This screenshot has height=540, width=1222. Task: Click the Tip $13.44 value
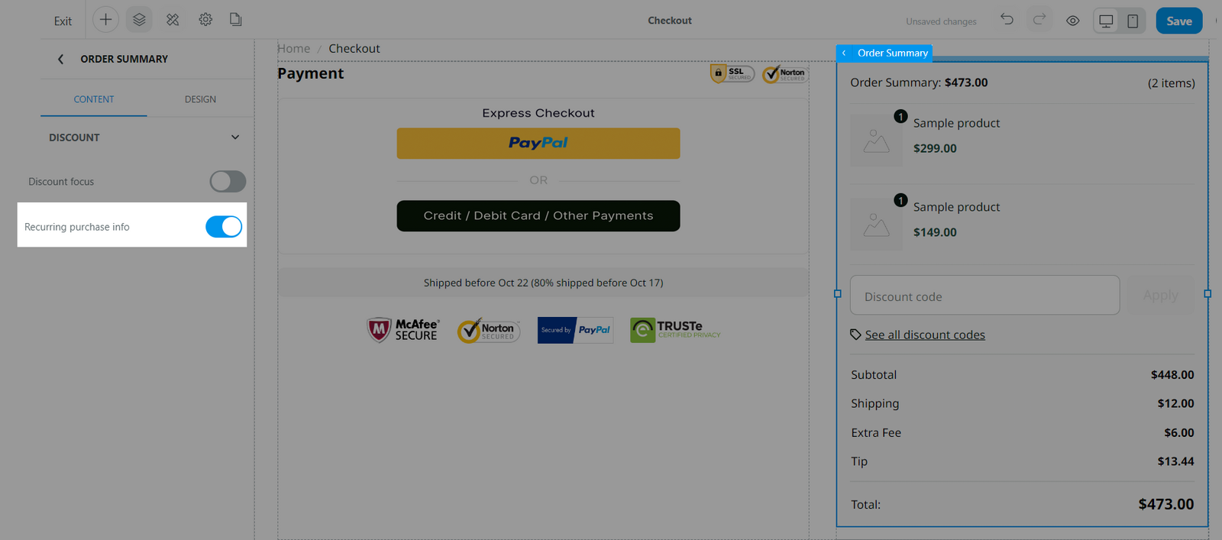(x=1175, y=461)
